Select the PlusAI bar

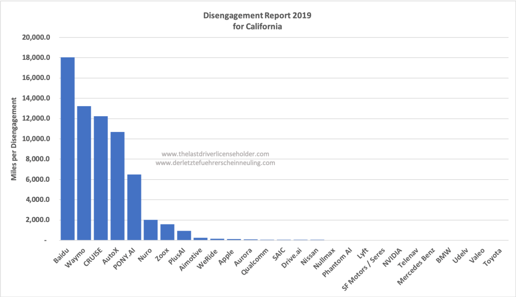[184, 236]
